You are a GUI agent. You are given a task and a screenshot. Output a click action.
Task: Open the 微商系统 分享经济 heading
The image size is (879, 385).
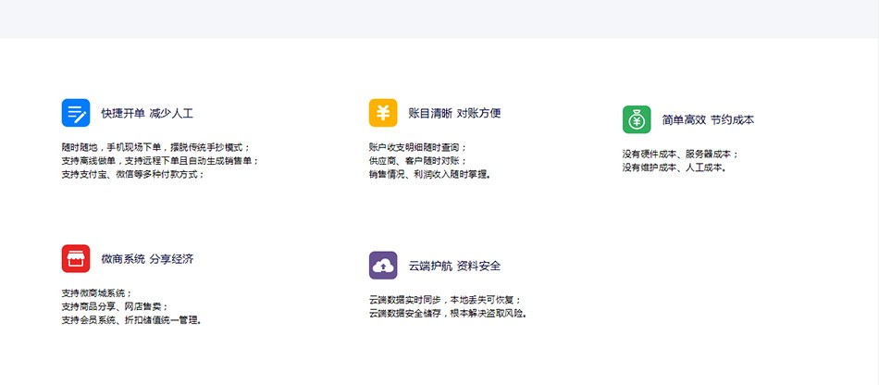coord(147,259)
